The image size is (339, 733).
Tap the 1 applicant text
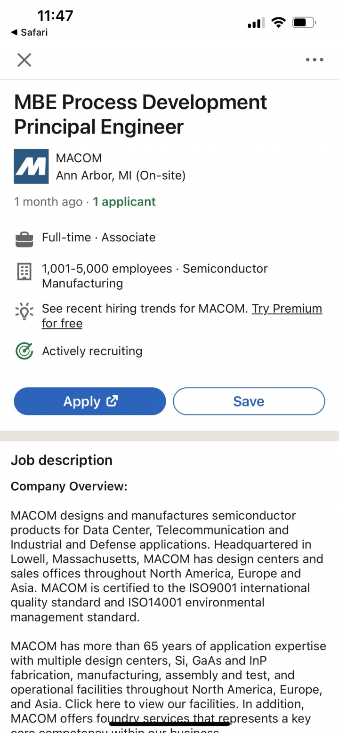point(124,202)
